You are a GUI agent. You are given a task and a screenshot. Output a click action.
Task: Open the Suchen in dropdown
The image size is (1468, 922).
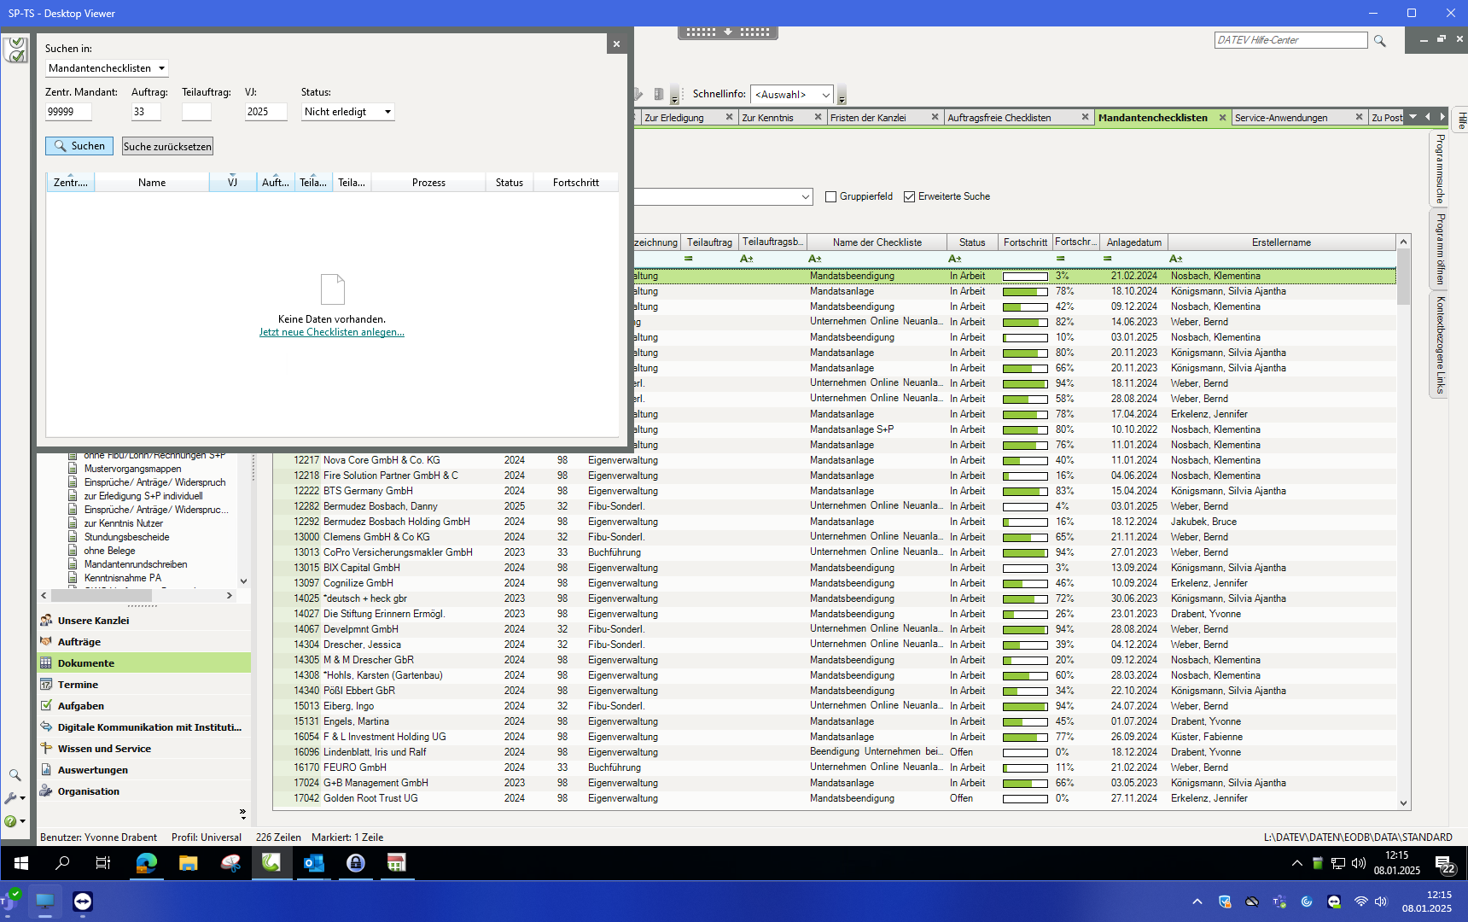107,68
